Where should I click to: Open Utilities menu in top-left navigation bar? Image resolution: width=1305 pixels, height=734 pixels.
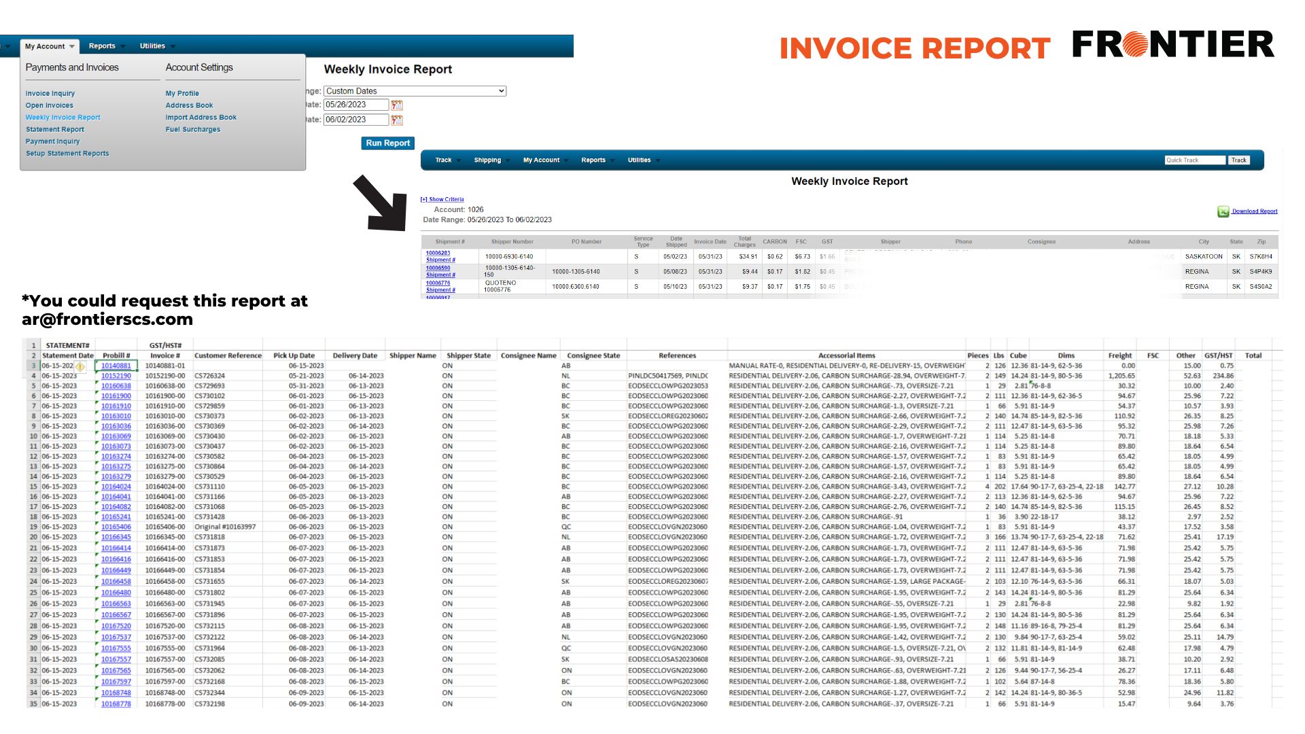[x=153, y=46]
